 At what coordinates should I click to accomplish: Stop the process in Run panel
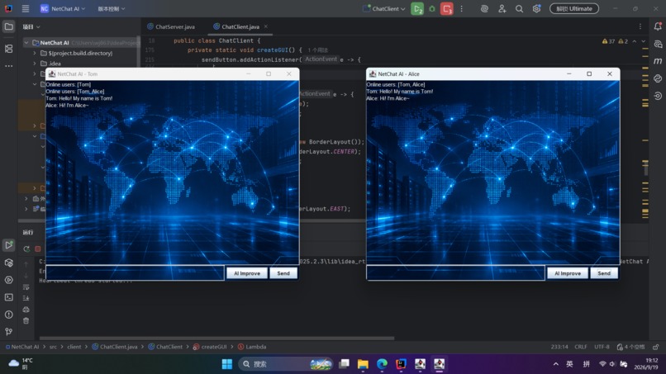coord(38,249)
